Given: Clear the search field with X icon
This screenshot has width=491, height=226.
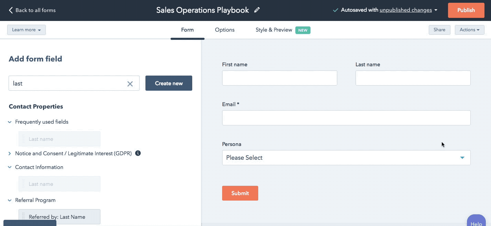Looking at the screenshot, I should 130,83.
